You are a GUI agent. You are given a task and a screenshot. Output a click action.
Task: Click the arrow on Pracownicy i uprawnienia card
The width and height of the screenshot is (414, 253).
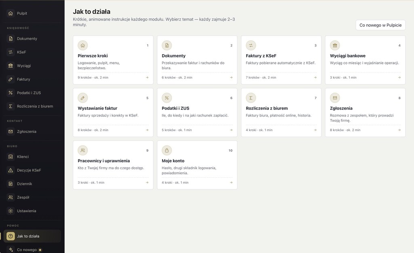[147, 183]
